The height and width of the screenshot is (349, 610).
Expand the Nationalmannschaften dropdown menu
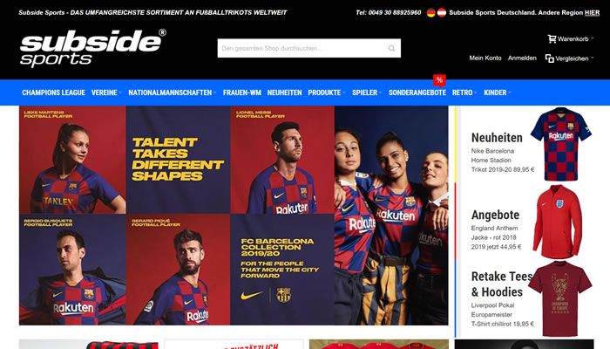click(172, 92)
